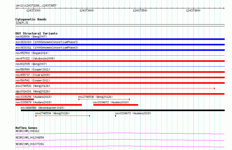Viewport: 232px width, 150px height.
Task: Open NCOR2|NM_001206654 transcript
Action: pos(30,137)
